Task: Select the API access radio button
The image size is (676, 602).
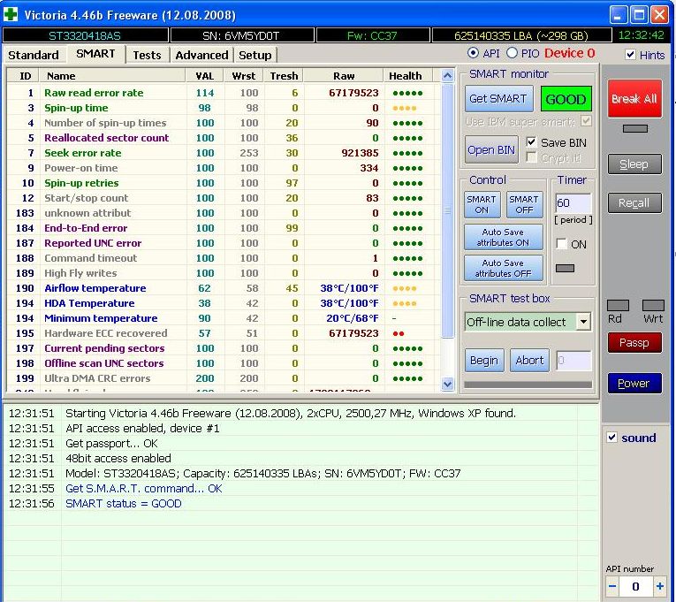Action: 473,53
